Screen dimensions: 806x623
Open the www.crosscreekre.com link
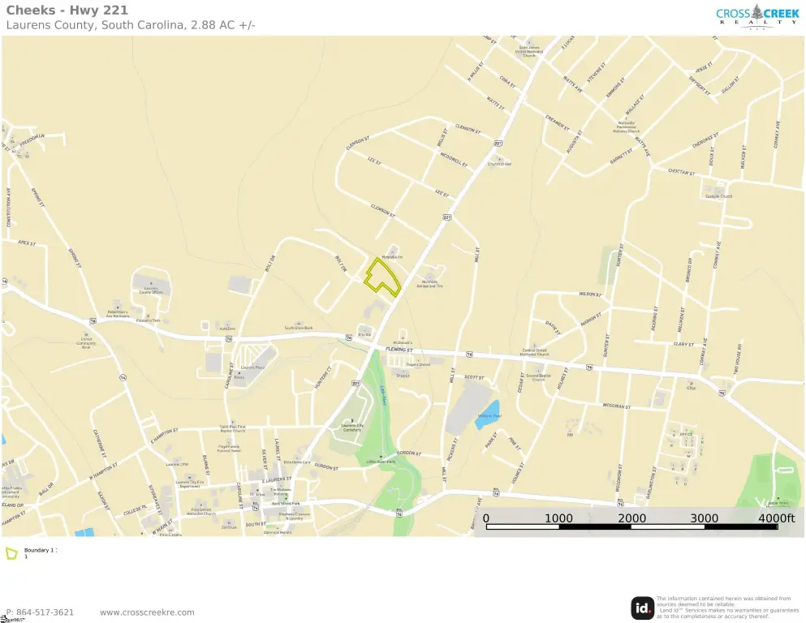click(147, 612)
